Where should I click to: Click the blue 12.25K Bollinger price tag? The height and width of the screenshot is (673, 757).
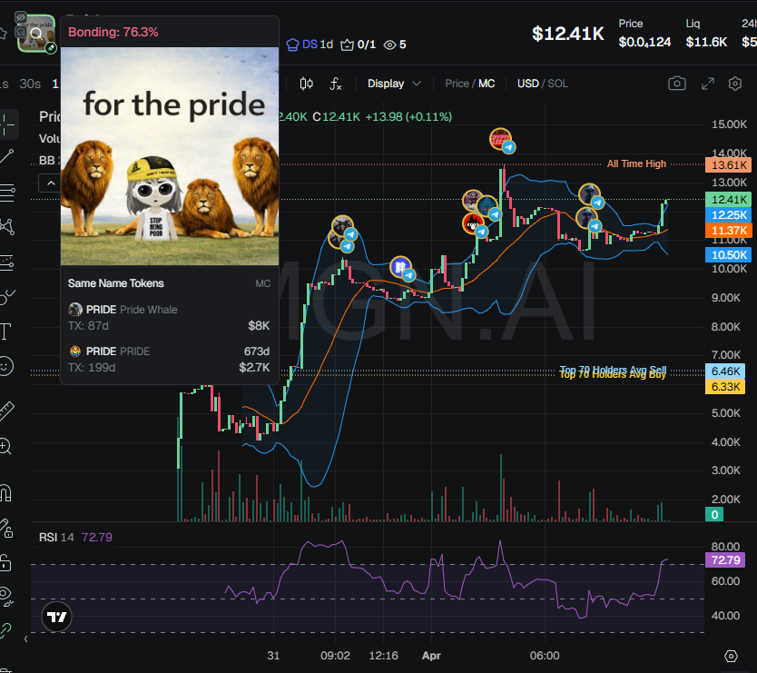[x=729, y=215]
